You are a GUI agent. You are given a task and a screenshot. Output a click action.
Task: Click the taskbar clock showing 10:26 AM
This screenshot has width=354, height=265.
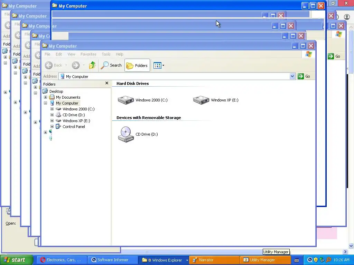click(x=341, y=260)
